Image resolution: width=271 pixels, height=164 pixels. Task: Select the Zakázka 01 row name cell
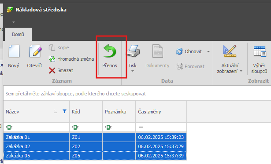pos(37,137)
